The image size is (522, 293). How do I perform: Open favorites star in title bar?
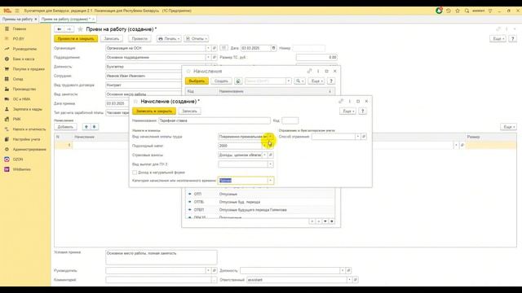click(x=458, y=11)
